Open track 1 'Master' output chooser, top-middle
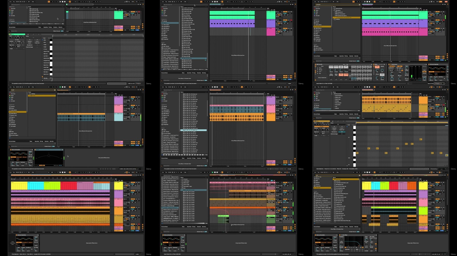The width and height of the screenshot is (457, 256). coord(279,16)
